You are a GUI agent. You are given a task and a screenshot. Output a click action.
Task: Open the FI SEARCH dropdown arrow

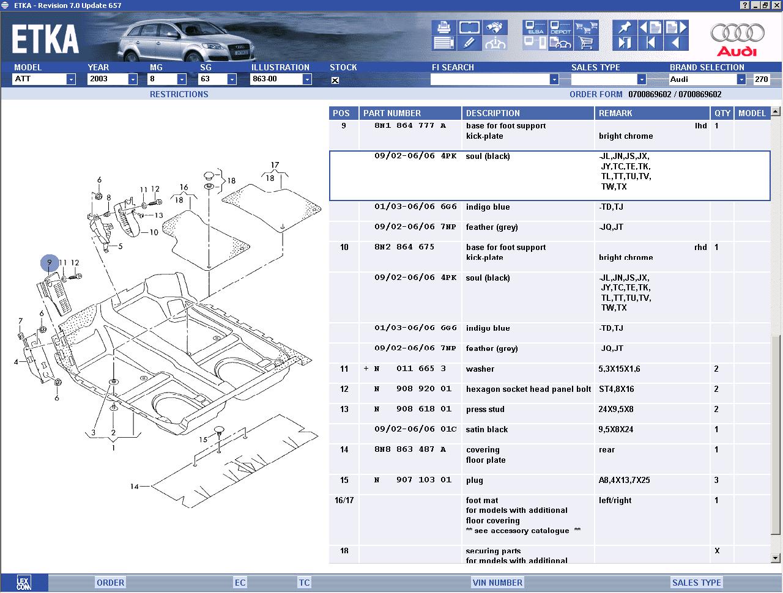click(554, 79)
